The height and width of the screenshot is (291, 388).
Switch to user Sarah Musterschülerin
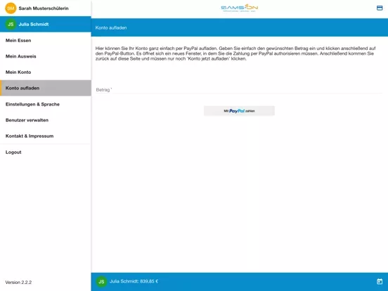(x=46, y=8)
